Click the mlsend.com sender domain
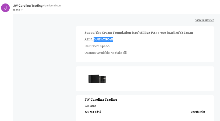220x121 pixels. [x=54, y=6]
